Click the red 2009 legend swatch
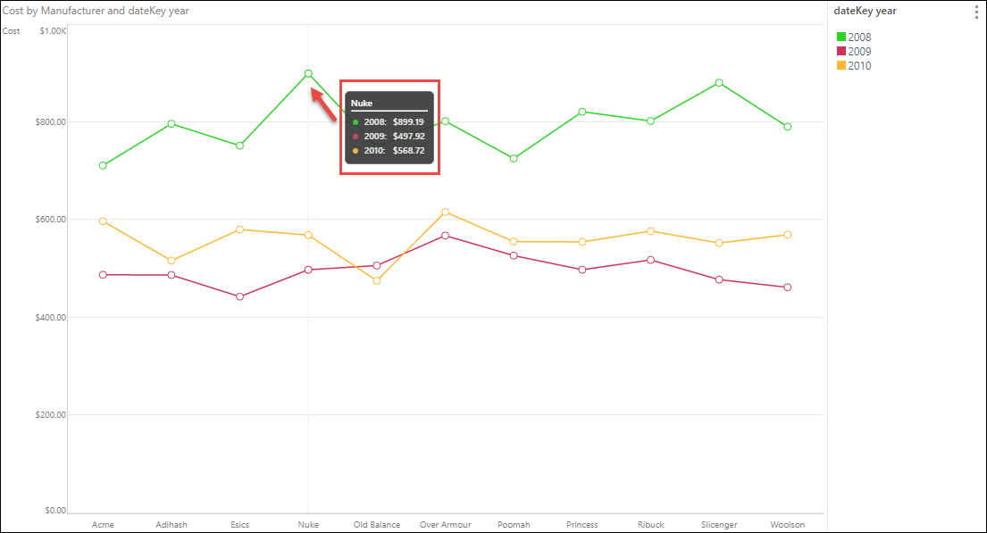987x533 pixels. tap(841, 51)
